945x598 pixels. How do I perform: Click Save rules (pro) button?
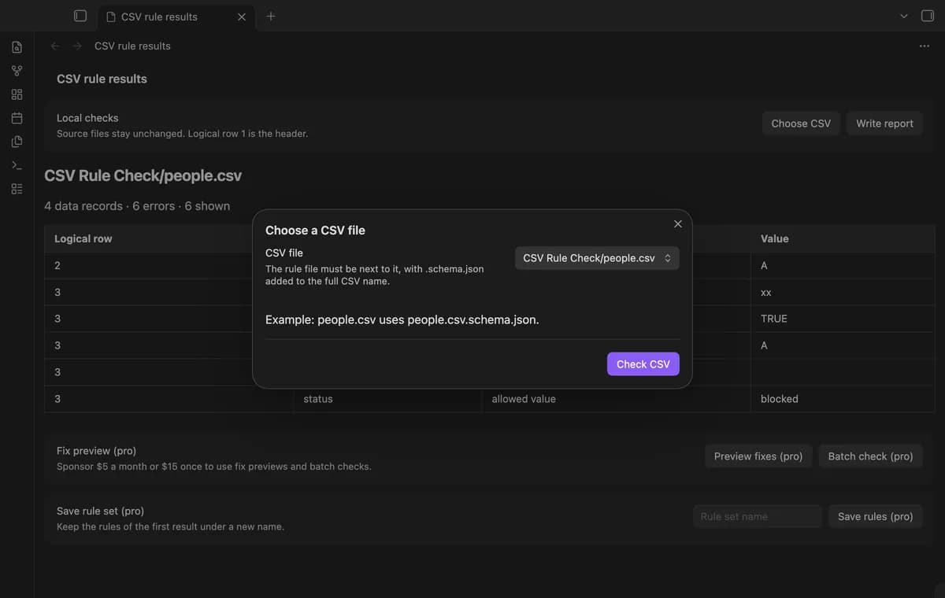coord(875,516)
